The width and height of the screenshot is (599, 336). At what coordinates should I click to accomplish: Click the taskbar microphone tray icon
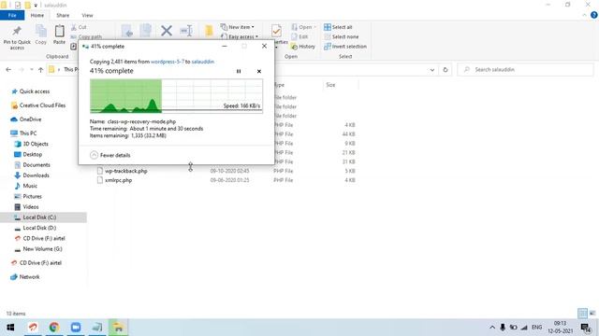click(x=503, y=328)
